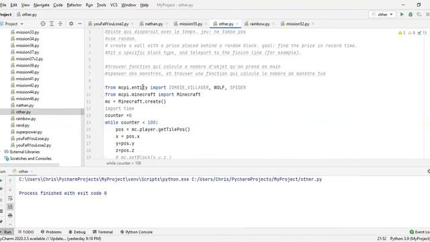Select rand.py in the project tree
This screenshot has height=242, width=430.
click(22, 126)
